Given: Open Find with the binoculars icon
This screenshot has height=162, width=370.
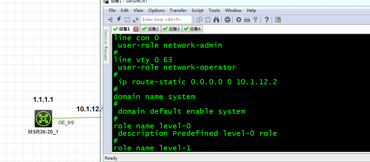Looking at the screenshot, I should pyautogui.click(x=216, y=20).
